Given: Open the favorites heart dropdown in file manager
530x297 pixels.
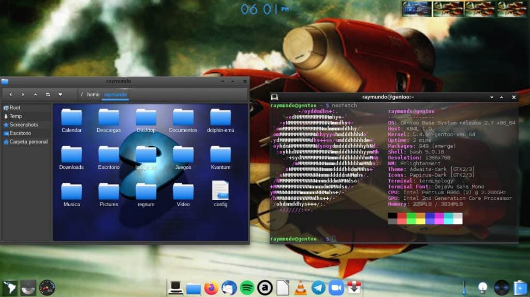Looking at the screenshot, I should coord(60,95).
